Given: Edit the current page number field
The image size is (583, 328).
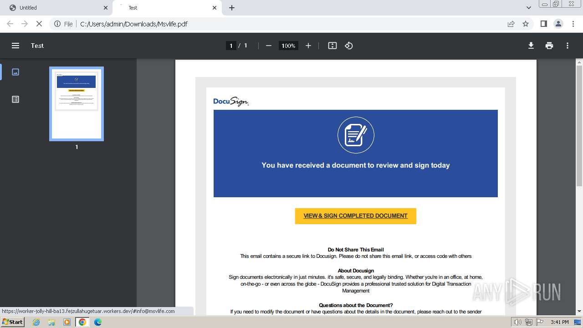Looking at the screenshot, I should click(x=231, y=46).
